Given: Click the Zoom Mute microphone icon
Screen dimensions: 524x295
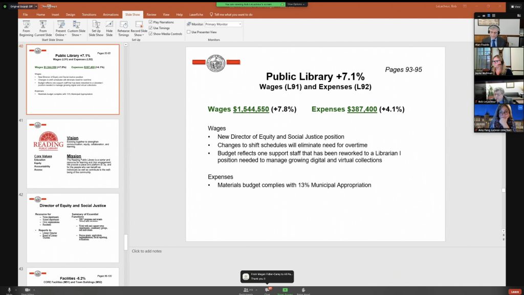Looking at the screenshot, I should 9,290.
